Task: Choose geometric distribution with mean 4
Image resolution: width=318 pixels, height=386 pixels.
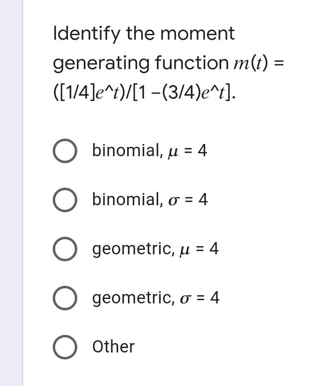Action: click(x=155, y=249)
